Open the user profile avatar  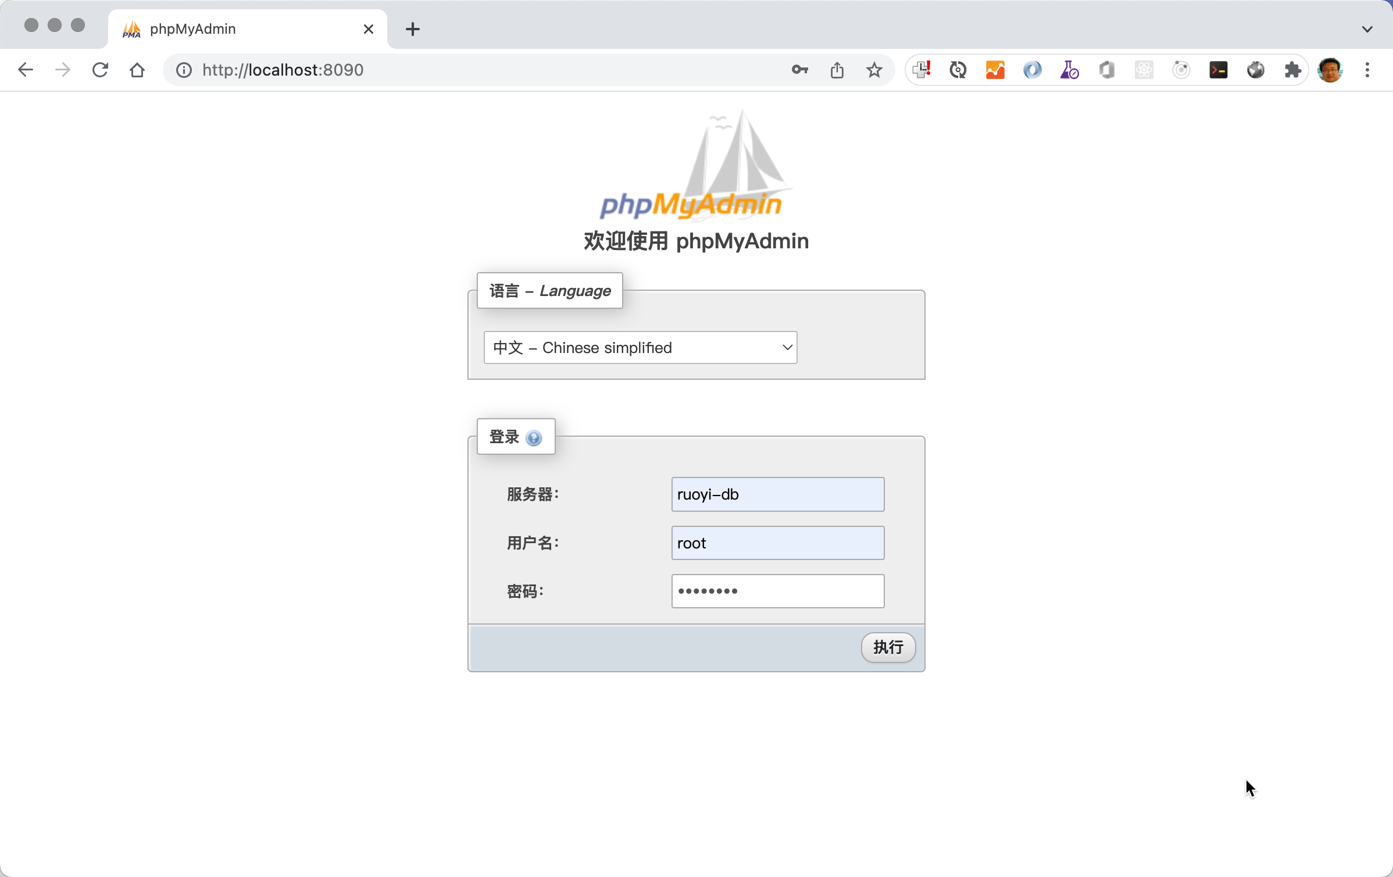pyautogui.click(x=1330, y=70)
